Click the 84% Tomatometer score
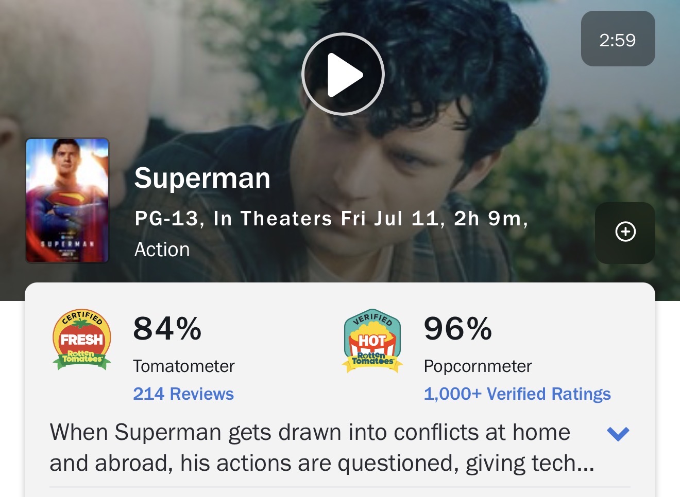Screen dimensions: 680x497 click(x=167, y=329)
